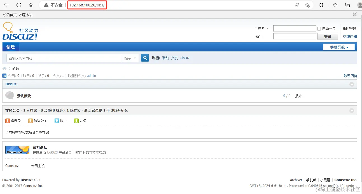This screenshot has height=194, width=362.
Task: Open the 小黑屋 footer link
Action: pyautogui.click(x=325, y=180)
